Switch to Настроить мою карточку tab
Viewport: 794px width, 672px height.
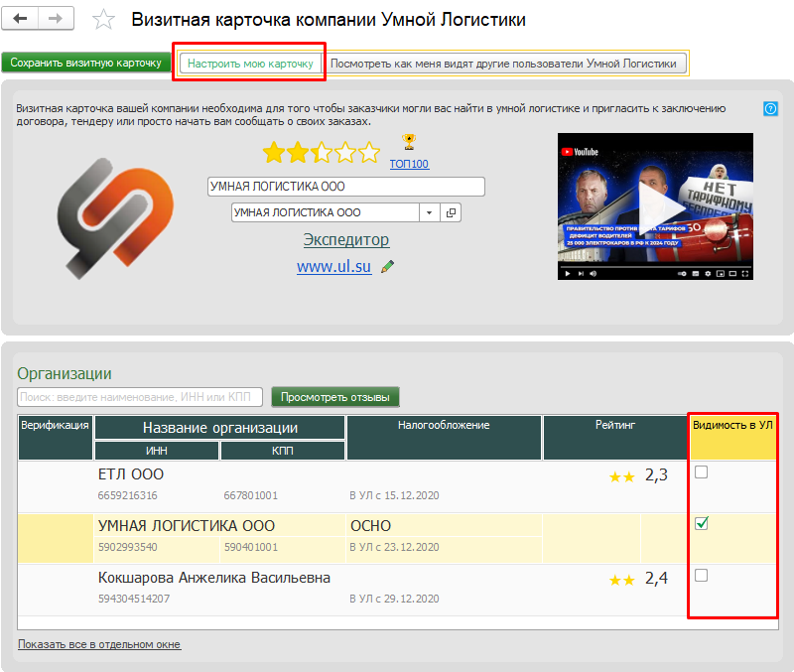[x=251, y=64]
